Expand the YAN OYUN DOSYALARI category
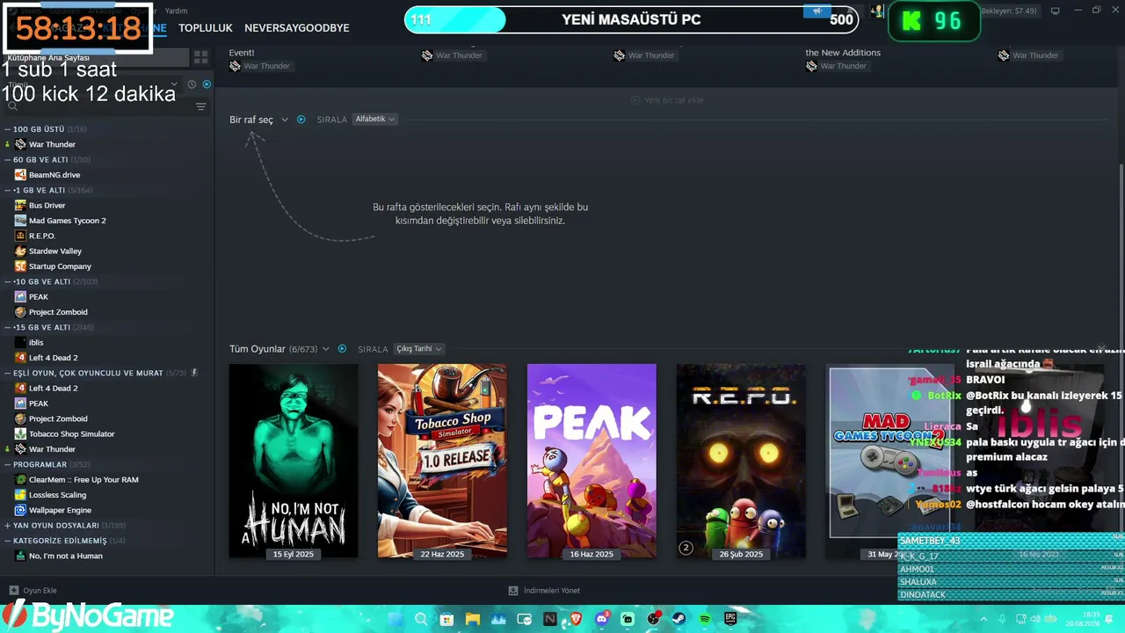This screenshot has width=1125, height=633. (8, 526)
